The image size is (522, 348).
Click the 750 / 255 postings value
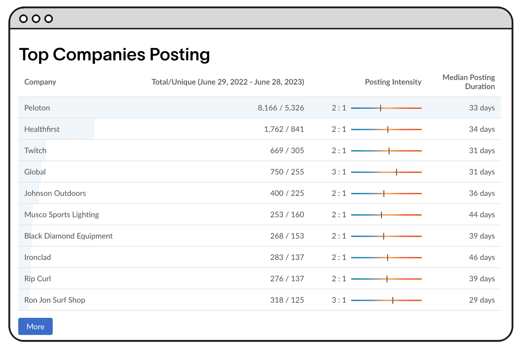[x=287, y=172]
